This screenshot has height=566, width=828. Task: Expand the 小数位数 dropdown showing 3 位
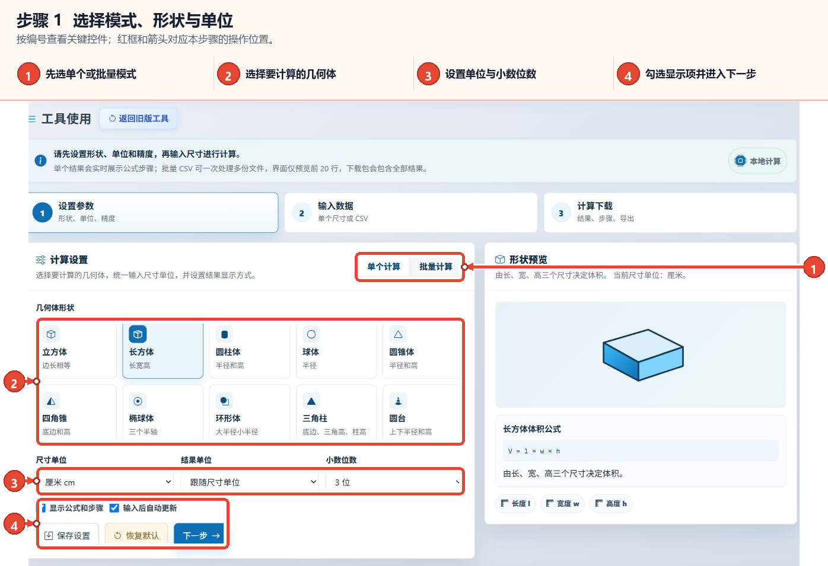[394, 482]
